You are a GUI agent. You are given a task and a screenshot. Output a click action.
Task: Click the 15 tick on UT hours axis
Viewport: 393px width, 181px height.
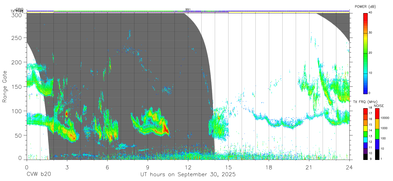(x=229, y=167)
